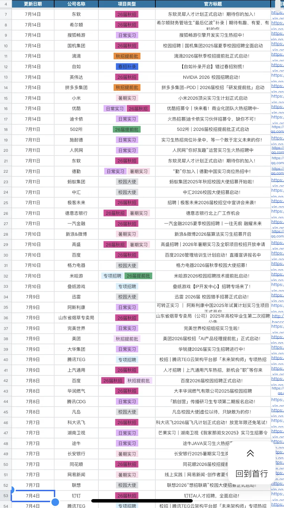The width and height of the screenshot is (284, 508).
Task: Select the 华润燃气 company cell
Action: click(76, 391)
